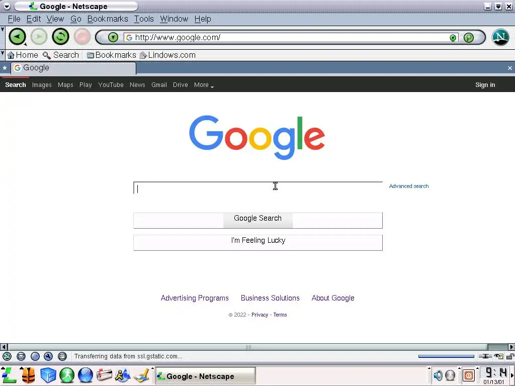Open the News link
The height and width of the screenshot is (386, 515).
click(x=137, y=84)
